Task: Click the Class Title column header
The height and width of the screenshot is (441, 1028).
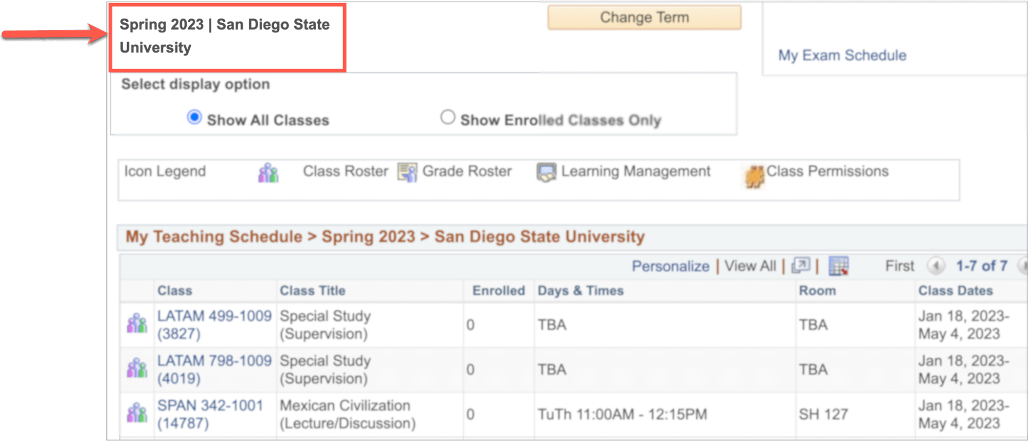Action: [x=312, y=291]
